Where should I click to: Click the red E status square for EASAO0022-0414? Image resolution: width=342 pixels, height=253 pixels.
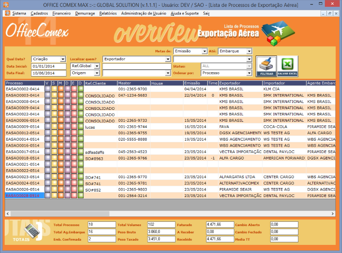74,115
